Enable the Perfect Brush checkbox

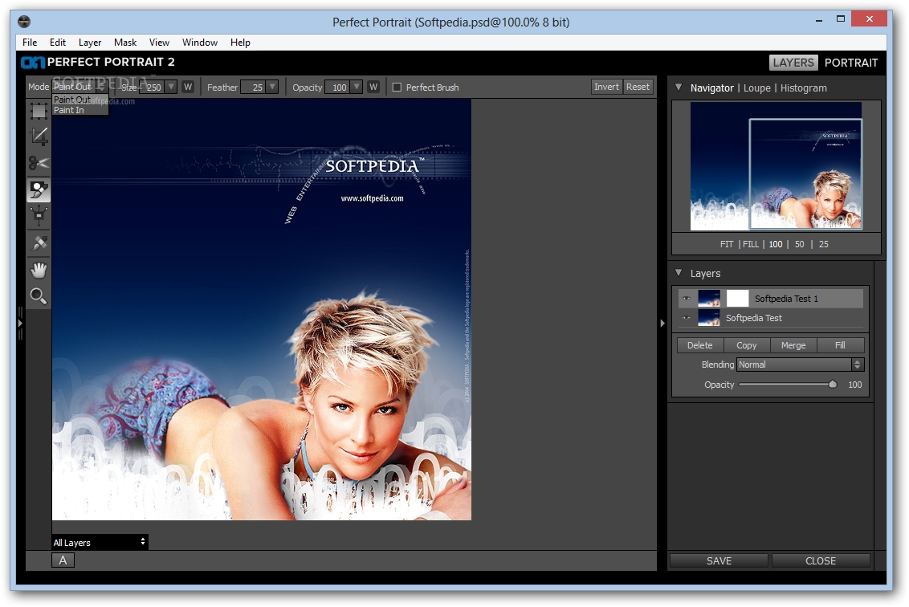tap(397, 88)
